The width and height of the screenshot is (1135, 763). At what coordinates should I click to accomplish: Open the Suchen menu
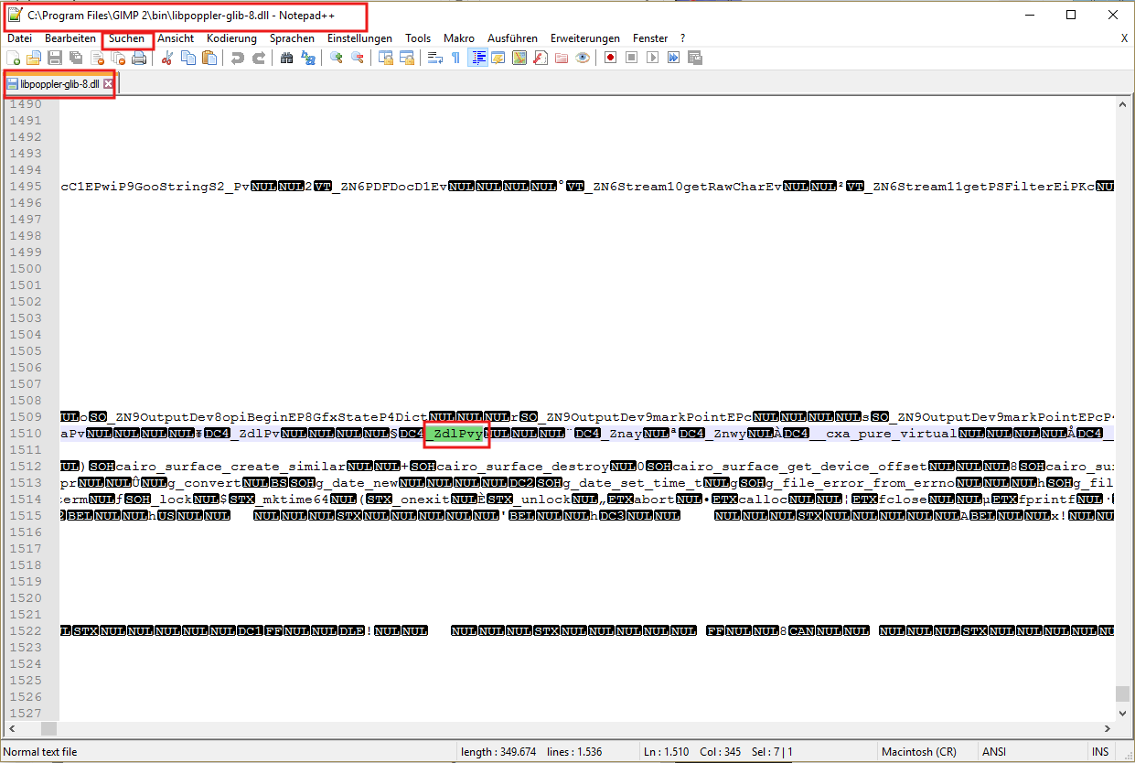[x=126, y=38]
